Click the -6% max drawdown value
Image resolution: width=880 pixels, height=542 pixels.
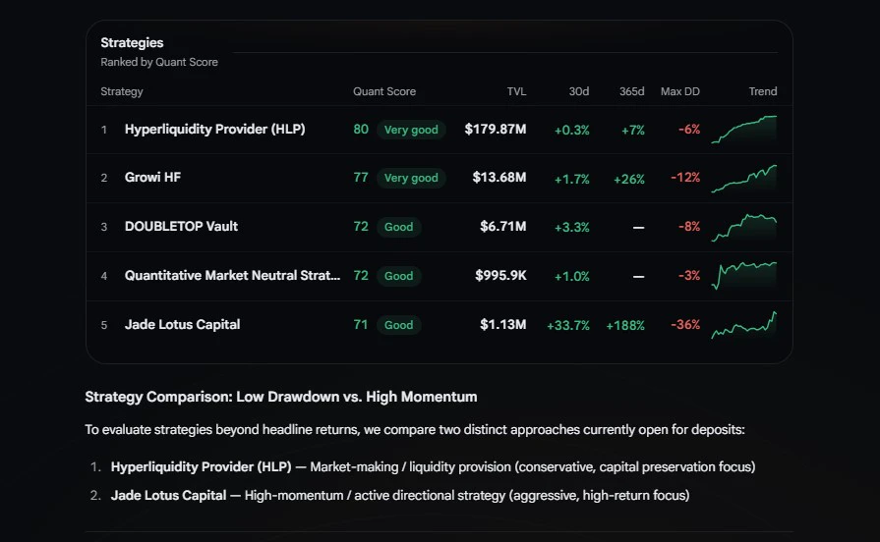pyautogui.click(x=689, y=130)
